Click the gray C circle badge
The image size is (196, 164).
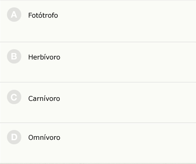[x=14, y=97]
